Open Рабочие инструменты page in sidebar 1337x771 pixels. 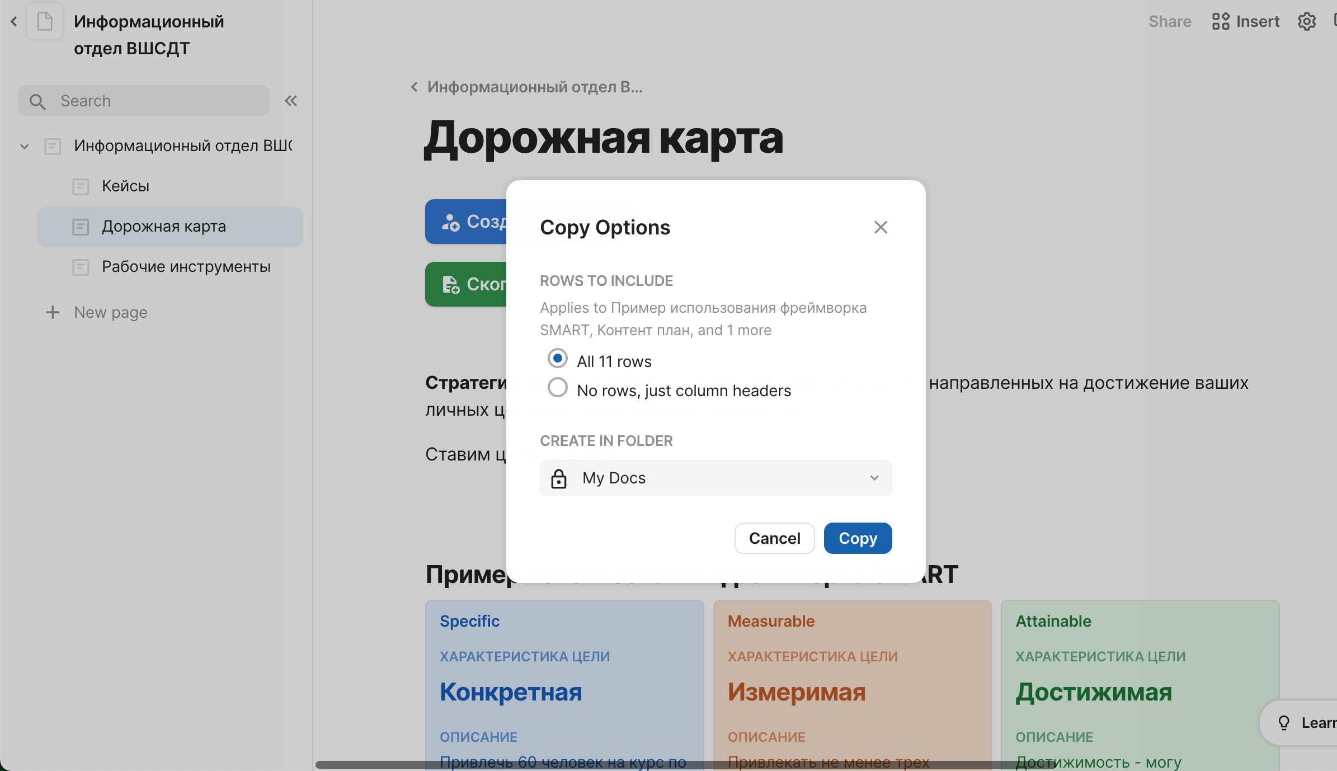coord(186,267)
